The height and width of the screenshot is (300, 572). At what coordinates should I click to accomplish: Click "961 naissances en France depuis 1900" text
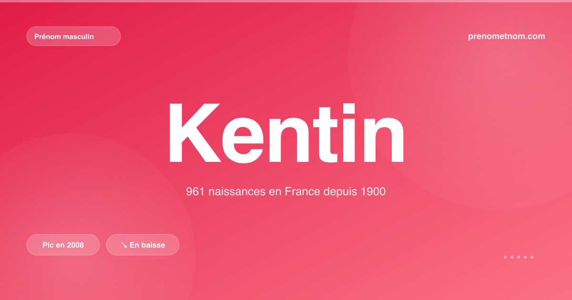[286, 192]
